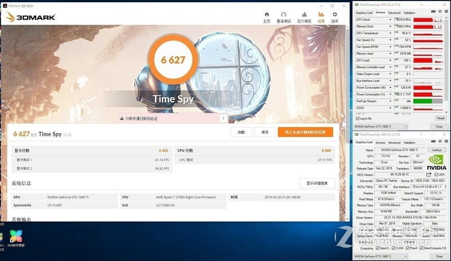Click Close button in GPU-Z Graphics Card window
The image size is (451, 261).
tap(439, 256)
